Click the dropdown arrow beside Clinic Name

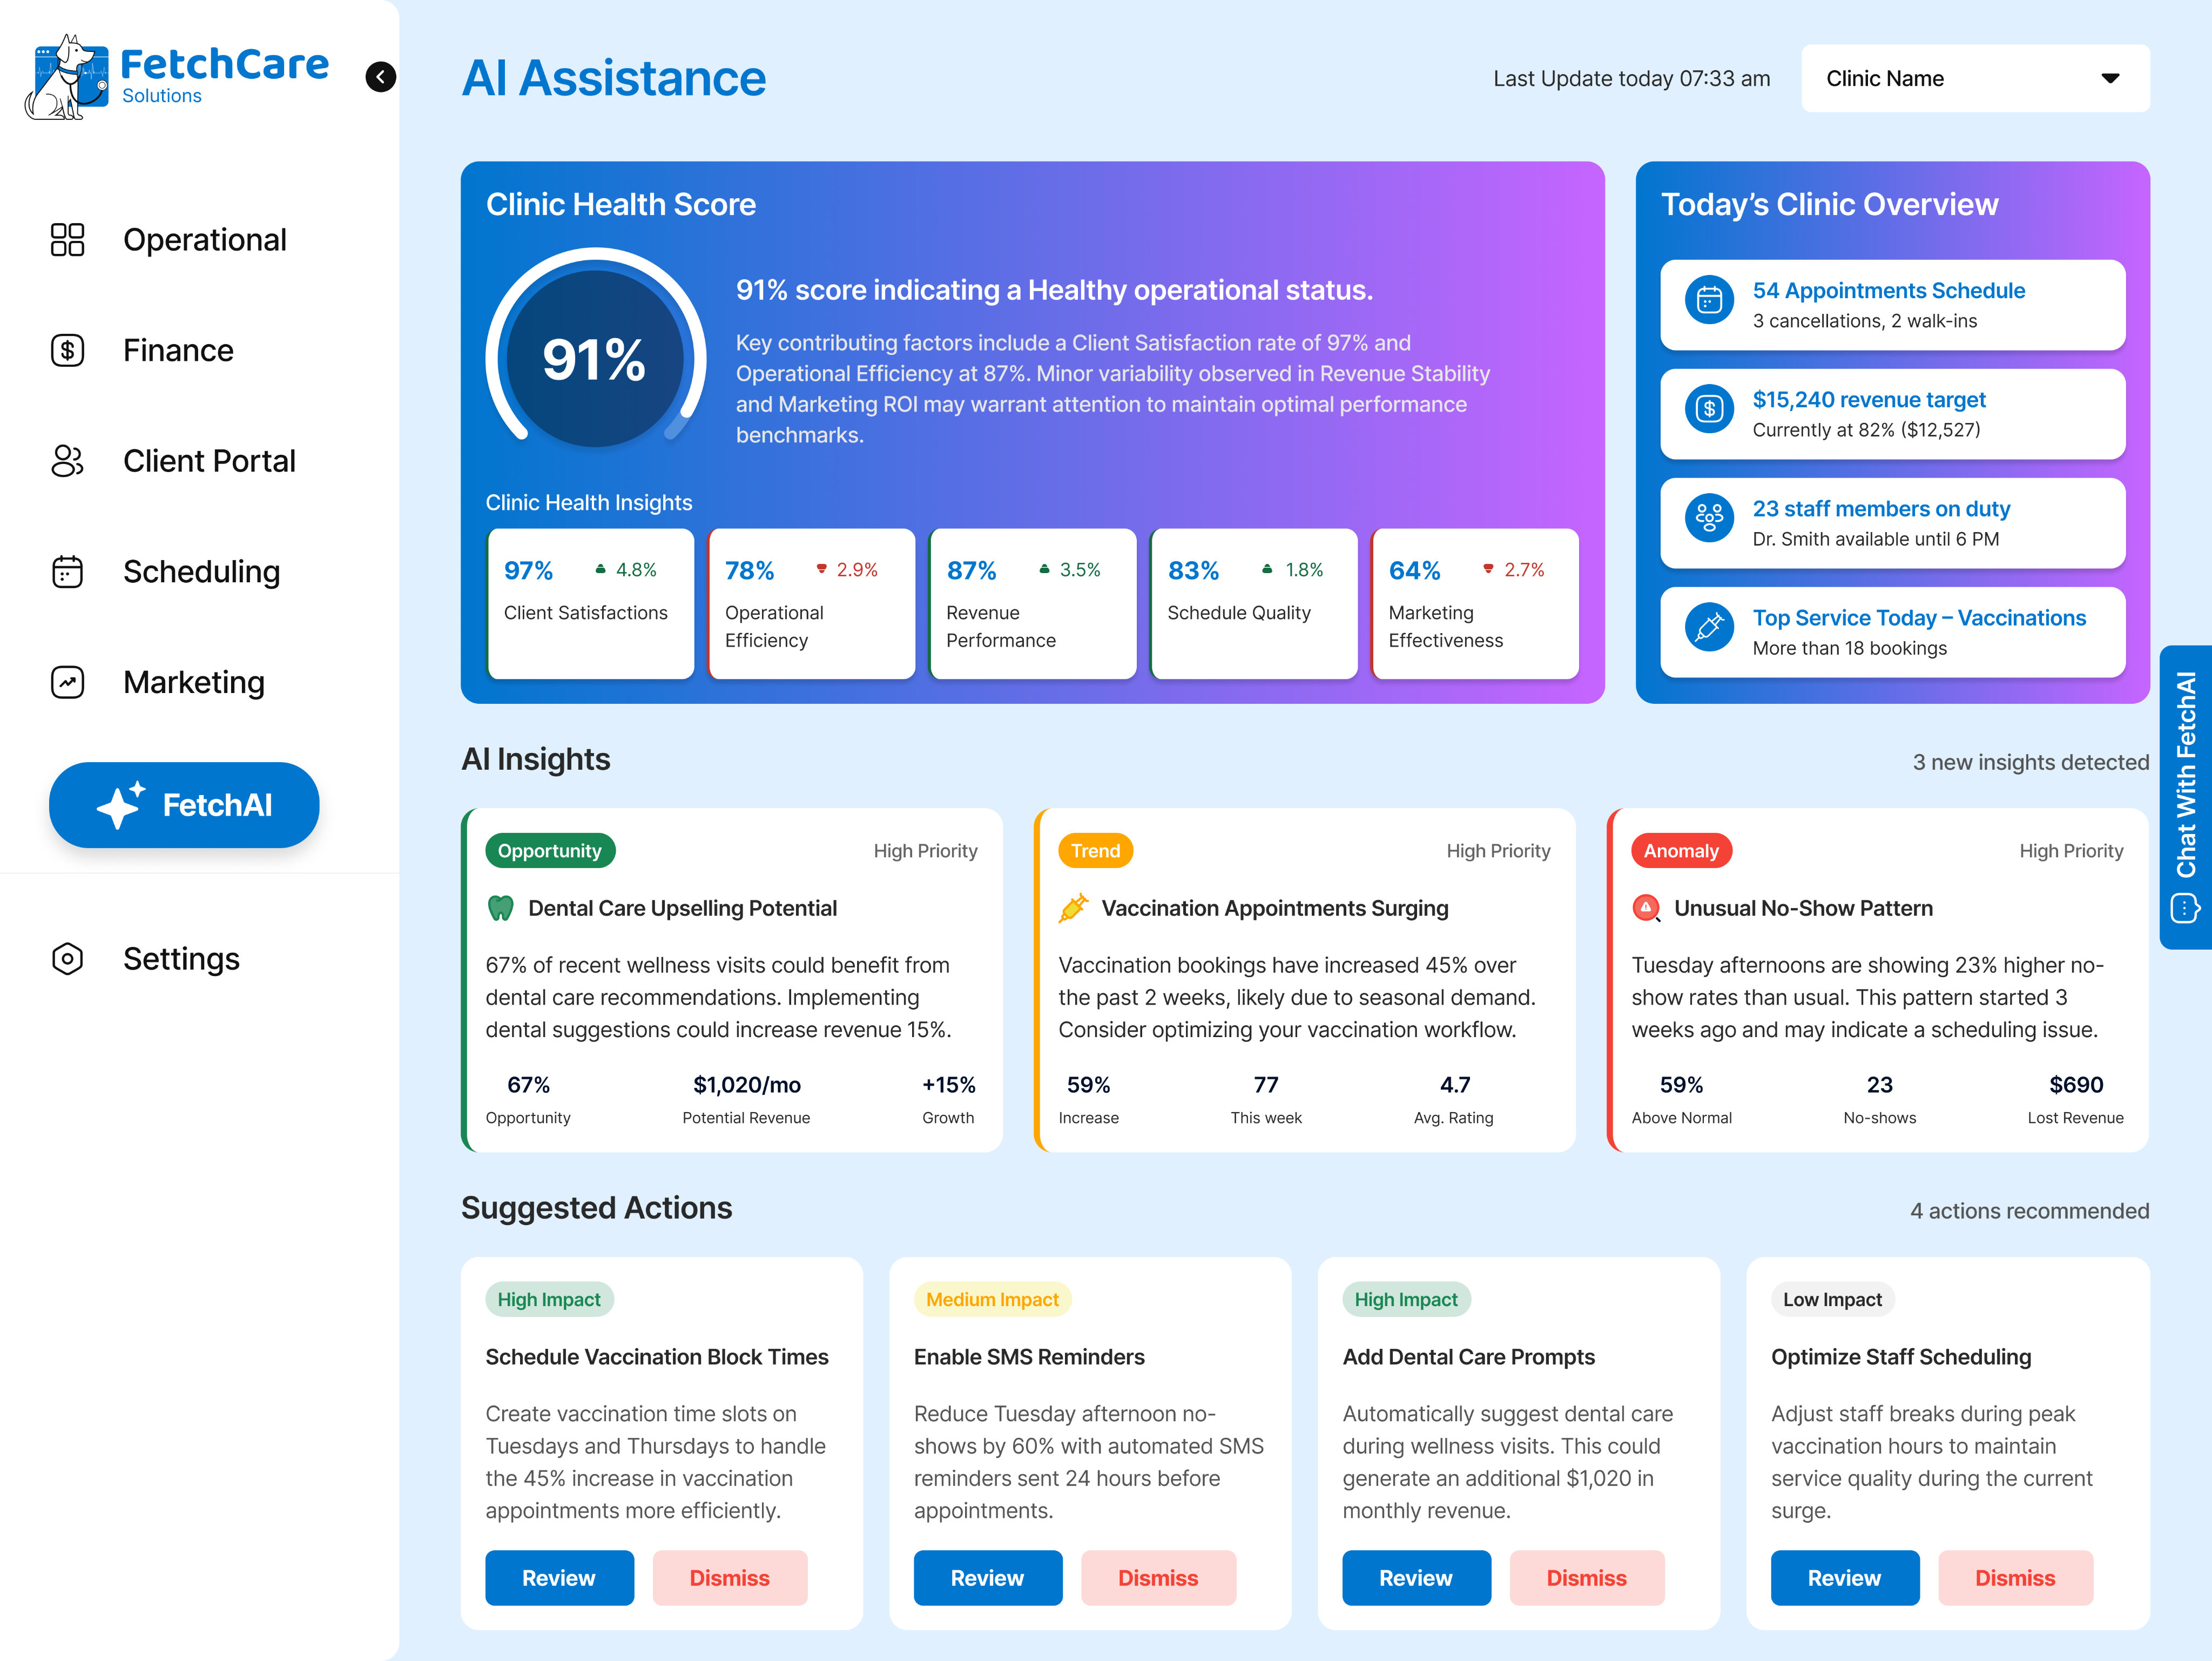coord(2110,78)
